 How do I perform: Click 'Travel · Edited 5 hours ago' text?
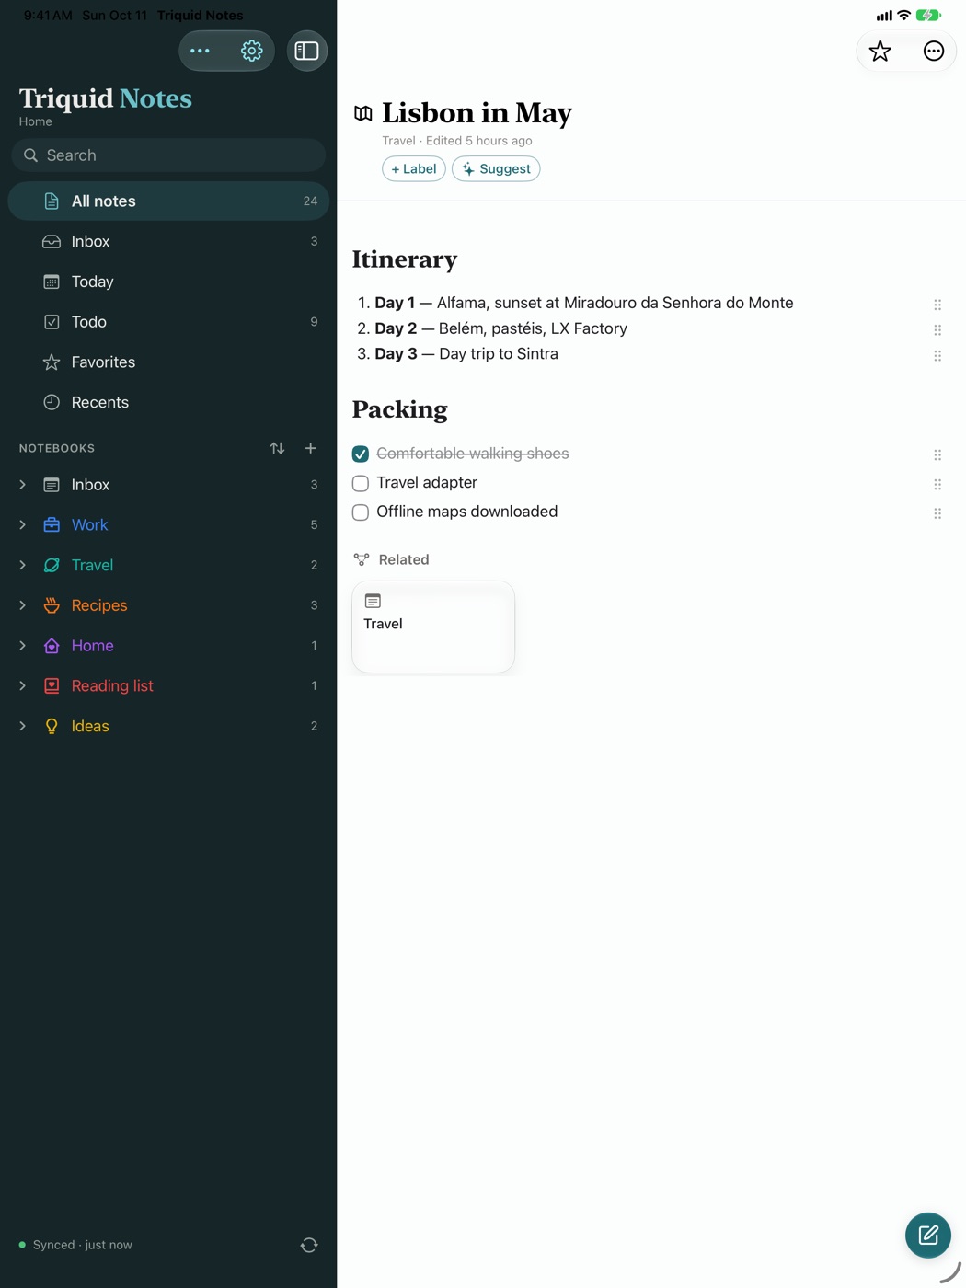457,141
